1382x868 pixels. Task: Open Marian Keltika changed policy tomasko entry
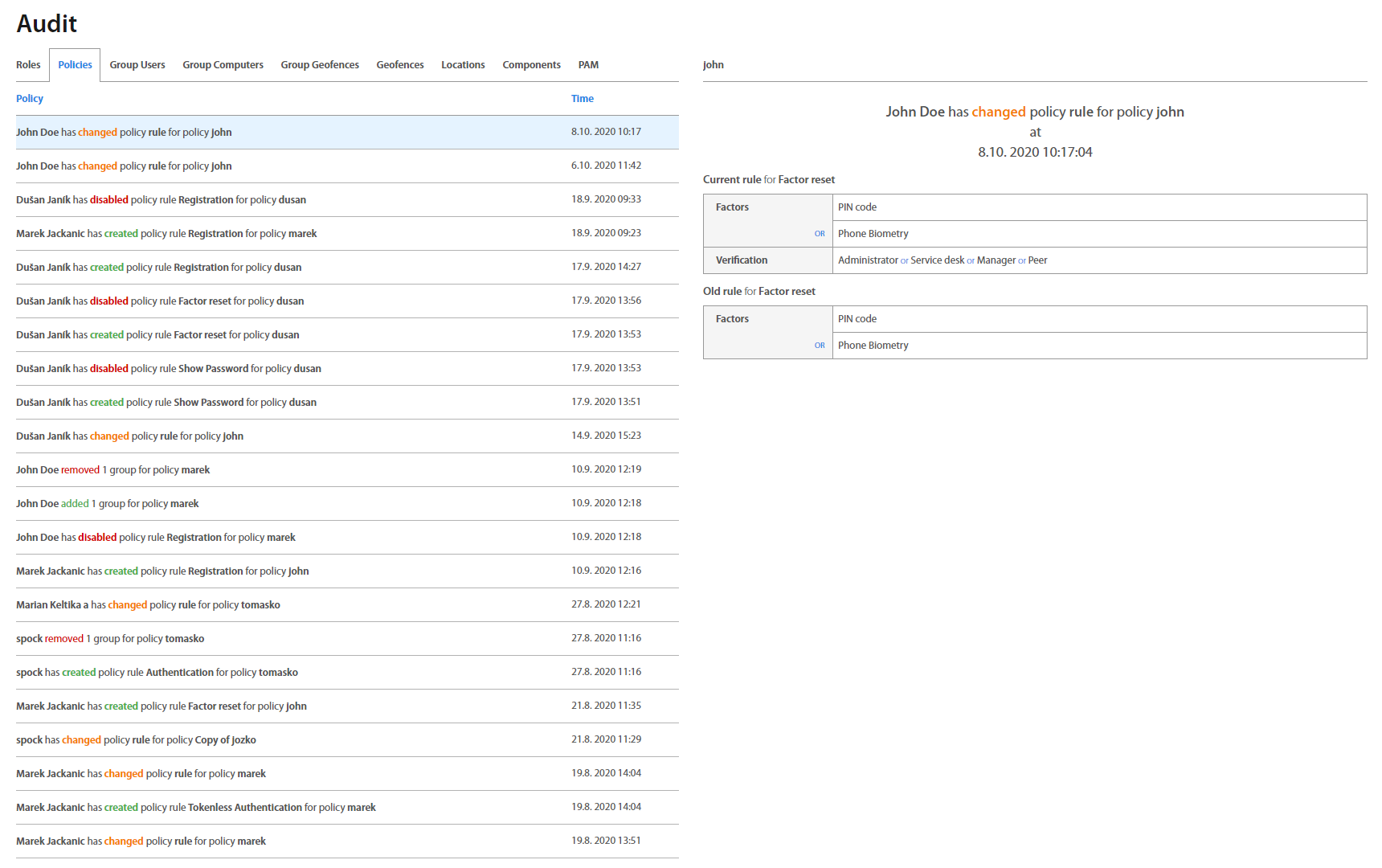[x=148, y=605]
